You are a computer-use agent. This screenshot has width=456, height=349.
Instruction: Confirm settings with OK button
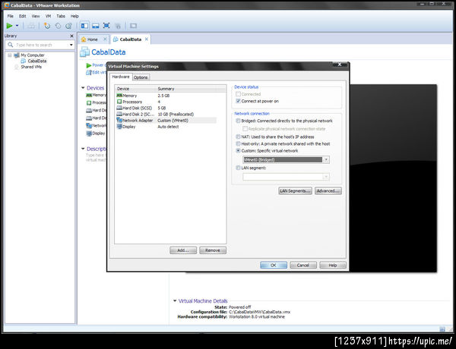tap(274, 265)
